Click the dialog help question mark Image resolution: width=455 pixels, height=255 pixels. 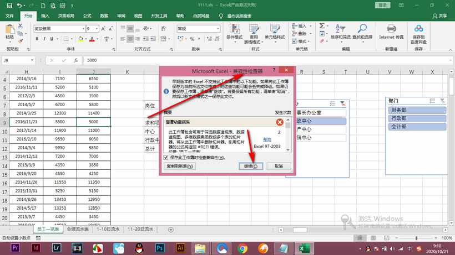pos(274,70)
